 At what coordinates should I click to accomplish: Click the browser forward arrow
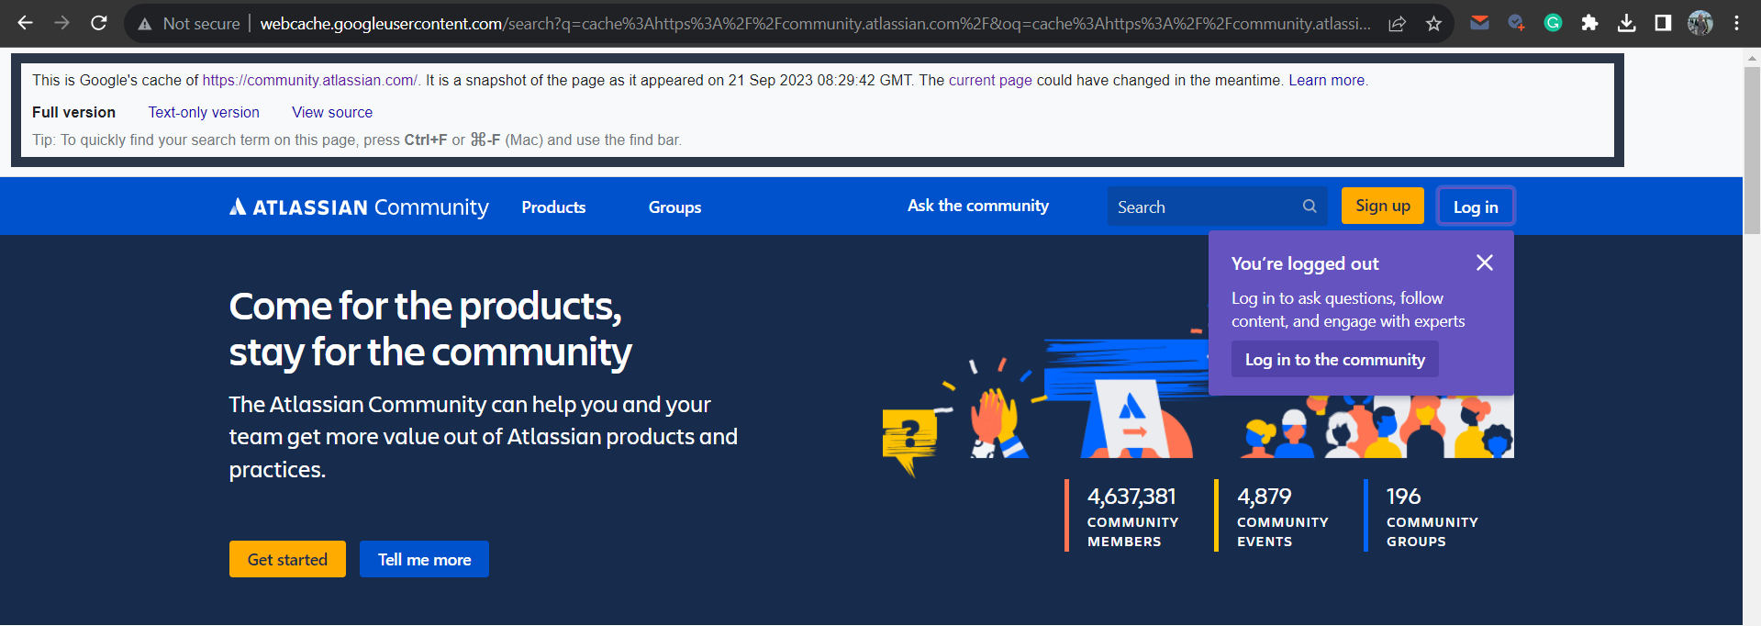[61, 23]
